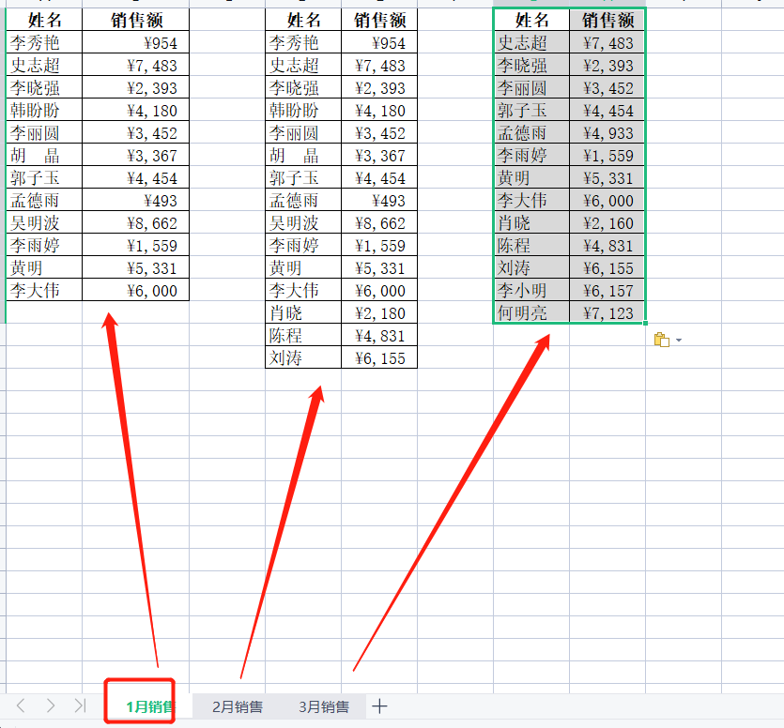Select ¥4,933 cell in third table
The width and height of the screenshot is (784, 728).
(x=607, y=132)
